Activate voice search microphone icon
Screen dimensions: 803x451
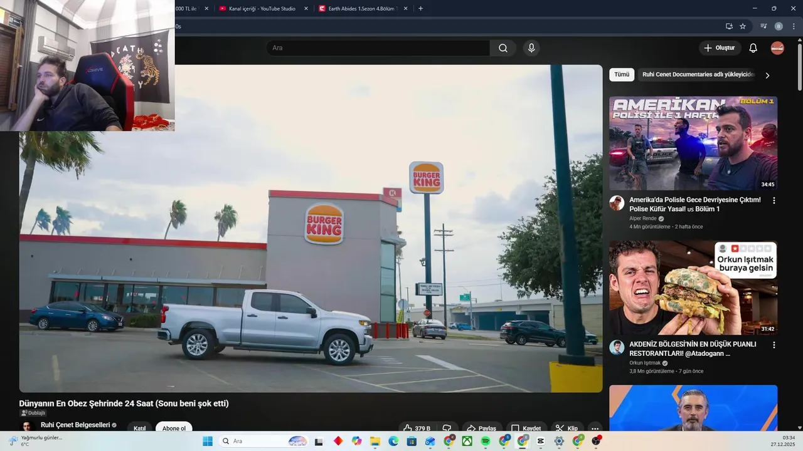pos(531,48)
